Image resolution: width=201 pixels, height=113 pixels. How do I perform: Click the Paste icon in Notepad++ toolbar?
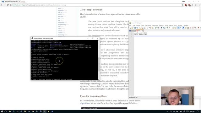click(x=152, y=28)
